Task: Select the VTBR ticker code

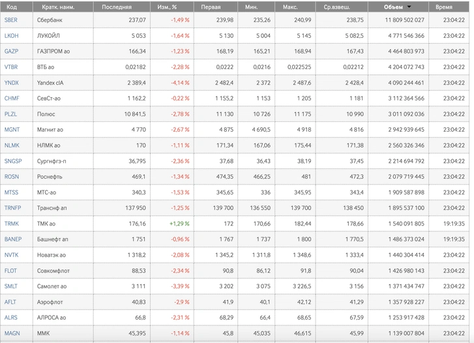Action: (x=11, y=67)
